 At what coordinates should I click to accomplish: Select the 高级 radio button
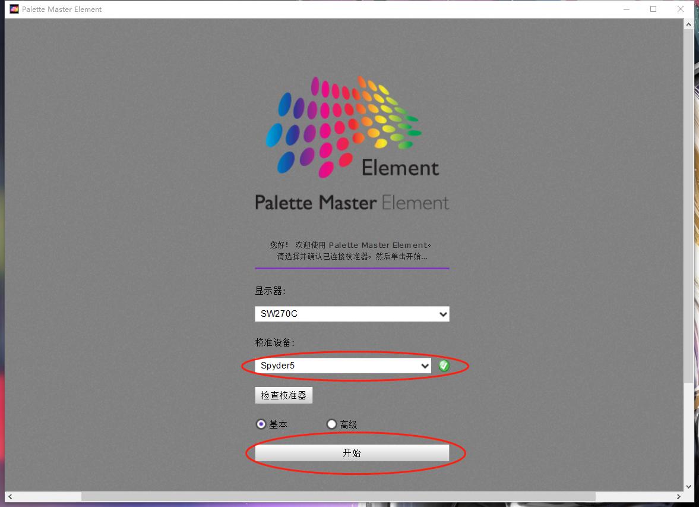(x=331, y=424)
